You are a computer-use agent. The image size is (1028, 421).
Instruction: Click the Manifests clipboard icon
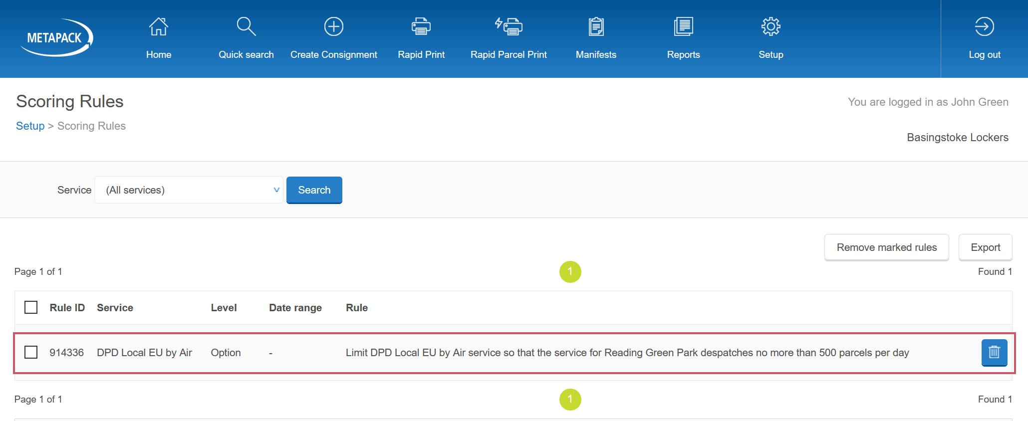pyautogui.click(x=596, y=26)
